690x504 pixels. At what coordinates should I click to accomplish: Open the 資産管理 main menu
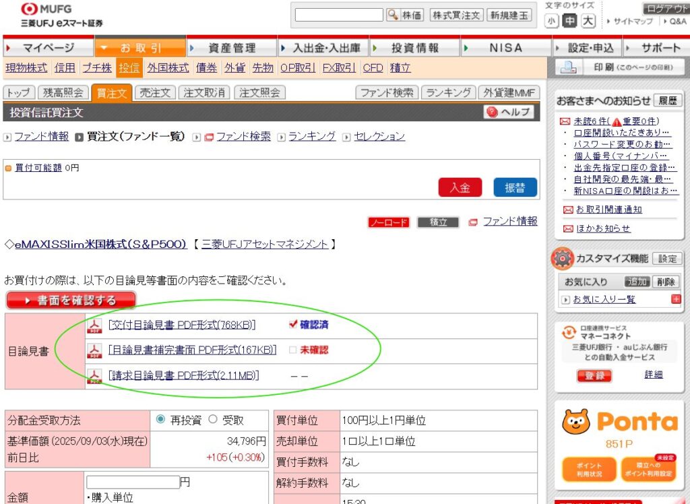point(232,48)
